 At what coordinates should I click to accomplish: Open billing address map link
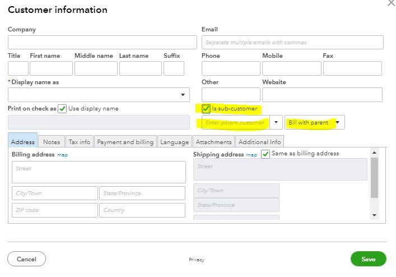(x=62, y=155)
